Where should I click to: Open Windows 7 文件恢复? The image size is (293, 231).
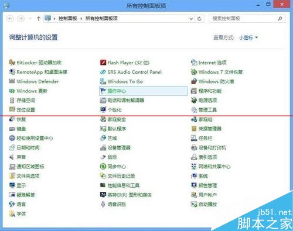[217, 72]
